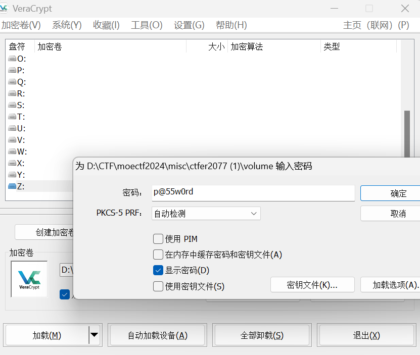Click 创建加密卷 button
The height and width of the screenshot is (355, 420).
pos(44,232)
